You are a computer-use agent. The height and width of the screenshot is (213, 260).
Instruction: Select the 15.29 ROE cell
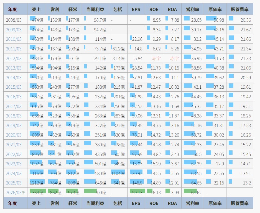[154, 164]
